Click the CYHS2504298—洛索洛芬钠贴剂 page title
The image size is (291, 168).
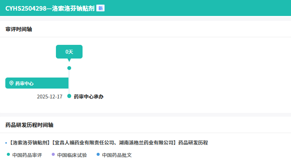pyautogui.click(x=50, y=8)
